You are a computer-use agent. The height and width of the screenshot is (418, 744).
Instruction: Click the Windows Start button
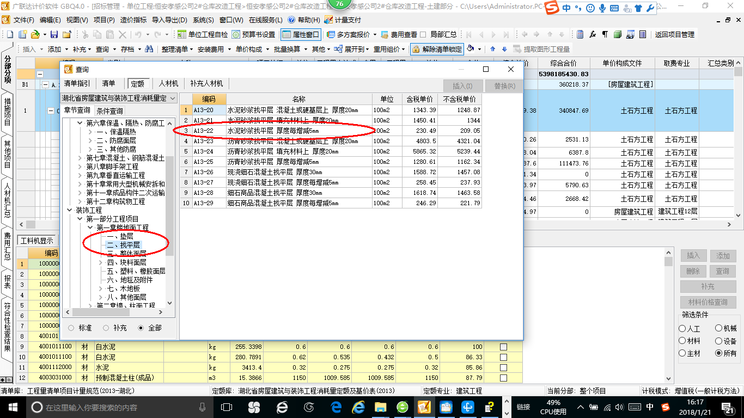tap(13, 407)
